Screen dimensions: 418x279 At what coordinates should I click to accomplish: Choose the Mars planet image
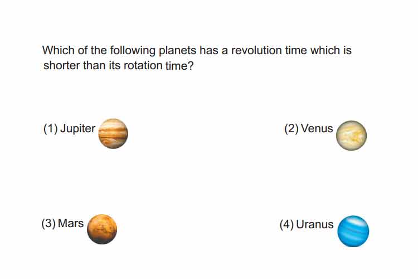(x=102, y=229)
